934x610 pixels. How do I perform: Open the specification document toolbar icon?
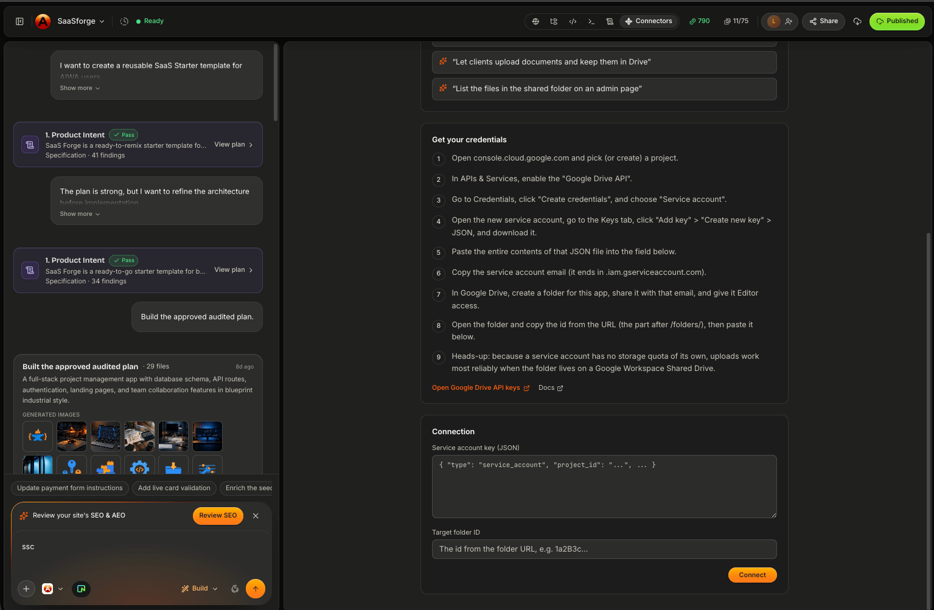pyautogui.click(x=610, y=21)
